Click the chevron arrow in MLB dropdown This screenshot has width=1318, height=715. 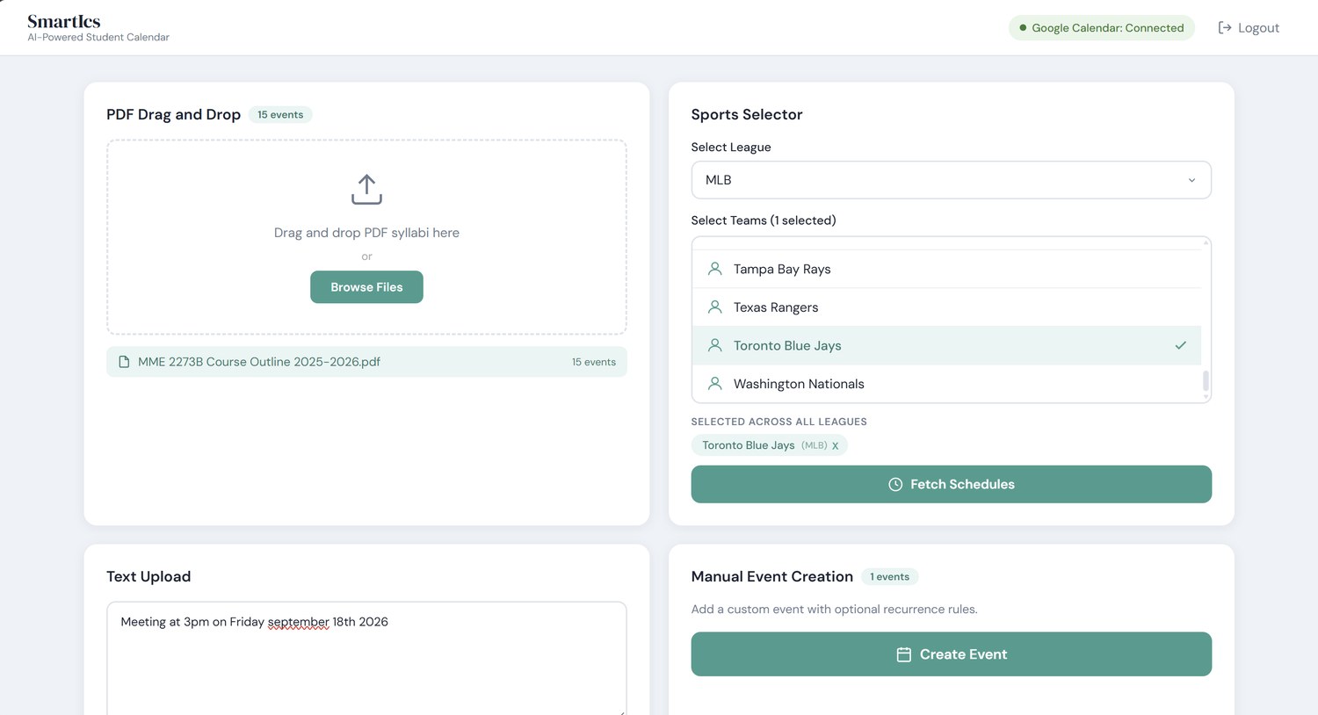coord(1191,180)
